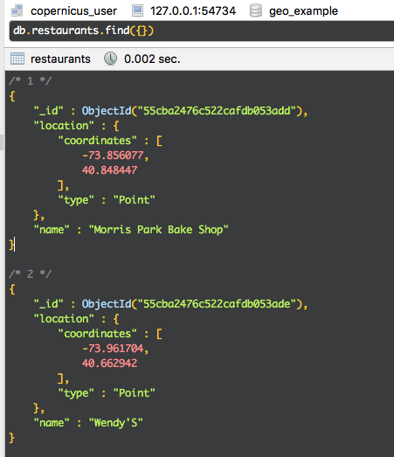The height and width of the screenshot is (457, 394).
Task: Click the "location" key in document 2
Action: pyautogui.click(x=64, y=319)
